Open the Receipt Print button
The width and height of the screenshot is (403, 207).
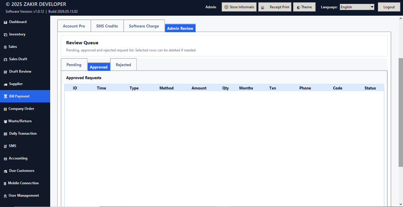point(275,7)
